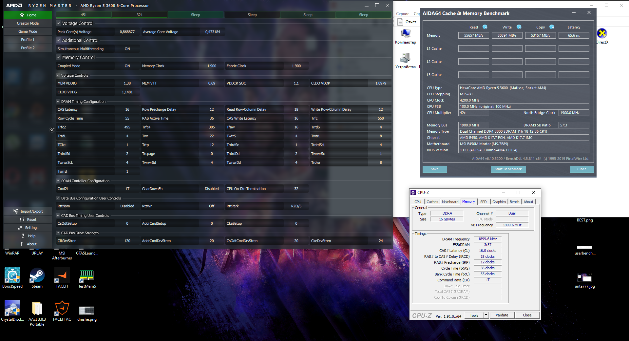Click the CAS Latency value 16 in Ryzen Master
Screen dimensions: 629x341
click(127, 109)
